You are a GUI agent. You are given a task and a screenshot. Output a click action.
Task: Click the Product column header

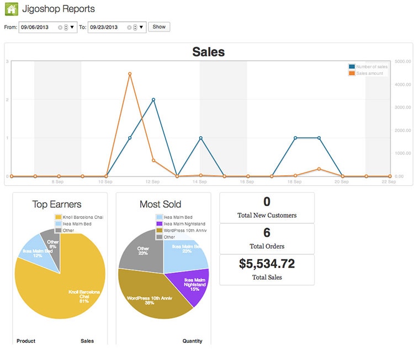pyautogui.click(x=26, y=341)
